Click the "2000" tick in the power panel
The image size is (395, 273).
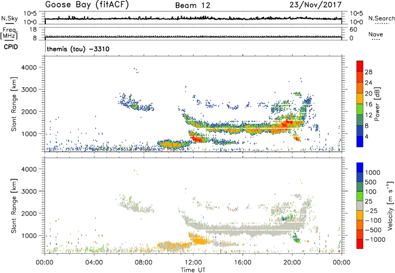coord(29,111)
